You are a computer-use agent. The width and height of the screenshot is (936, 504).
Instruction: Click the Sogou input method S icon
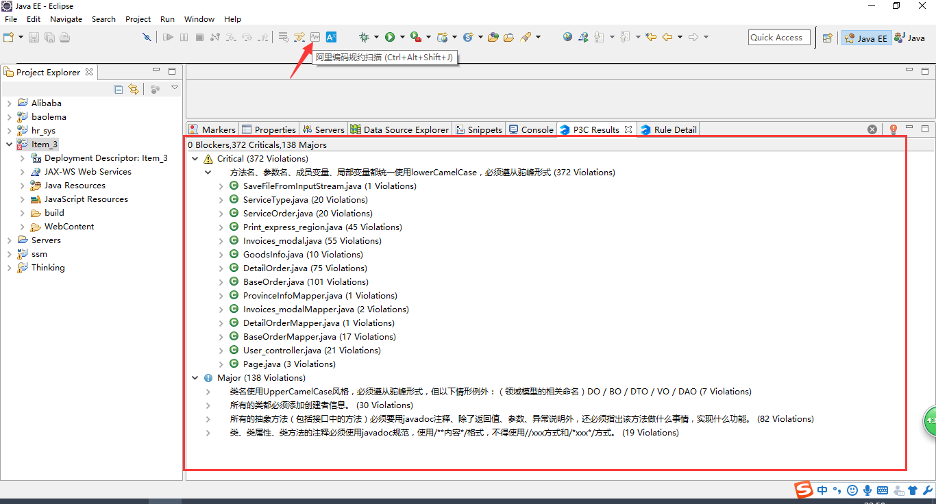[x=803, y=490]
